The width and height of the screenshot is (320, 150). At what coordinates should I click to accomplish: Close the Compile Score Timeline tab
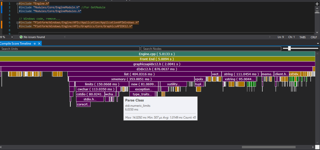click(39, 43)
